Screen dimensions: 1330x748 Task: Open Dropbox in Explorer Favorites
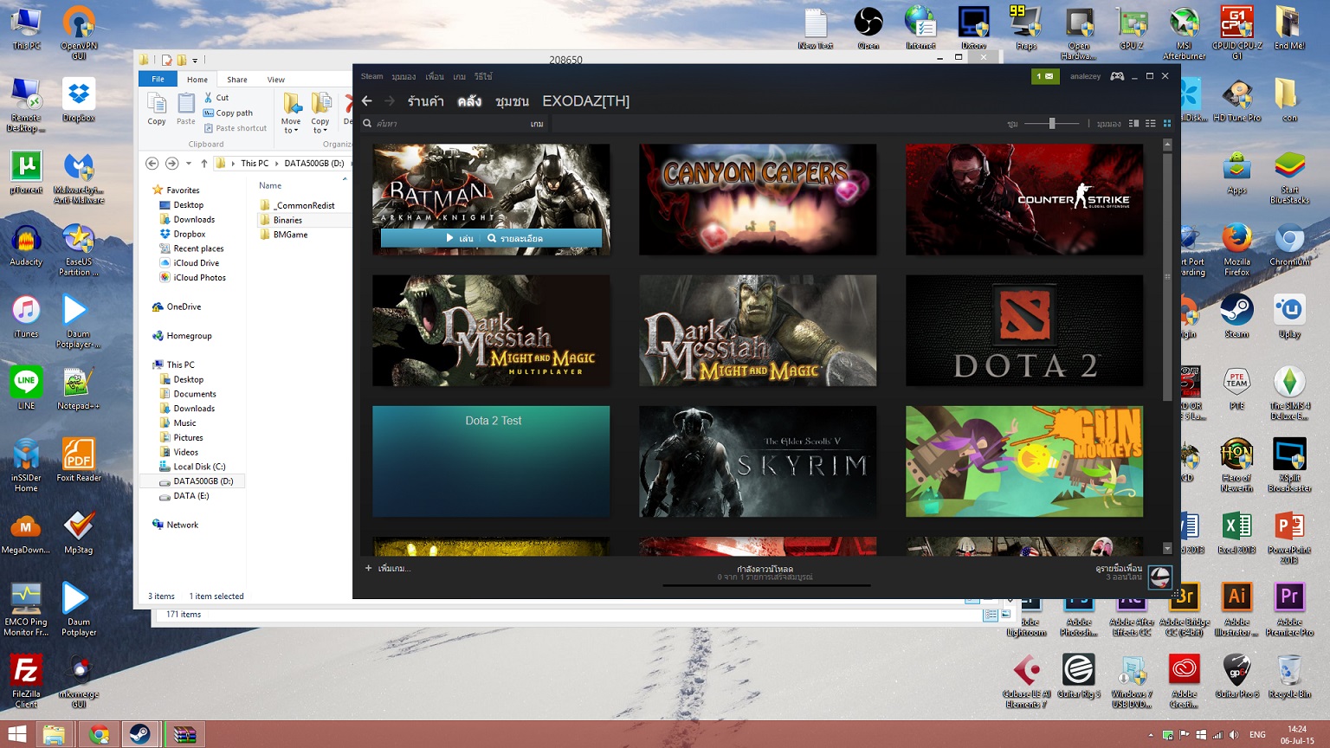pyautogui.click(x=183, y=234)
